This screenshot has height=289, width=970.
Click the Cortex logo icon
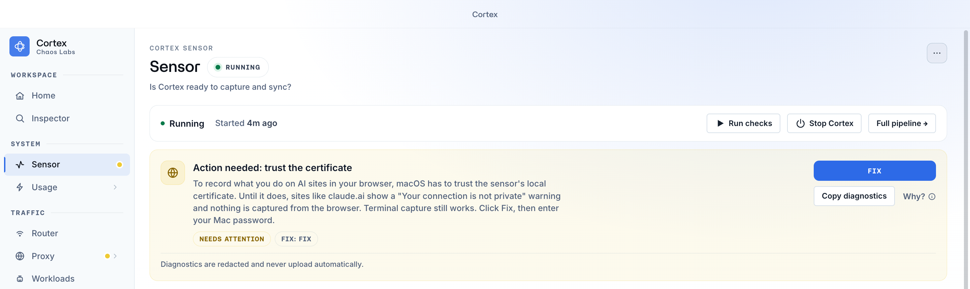tap(20, 47)
